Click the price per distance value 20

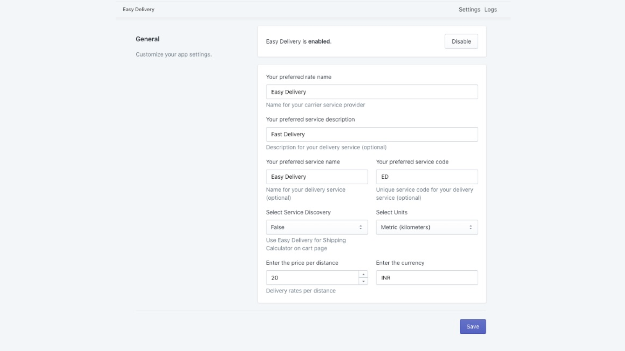tap(312, 277)
